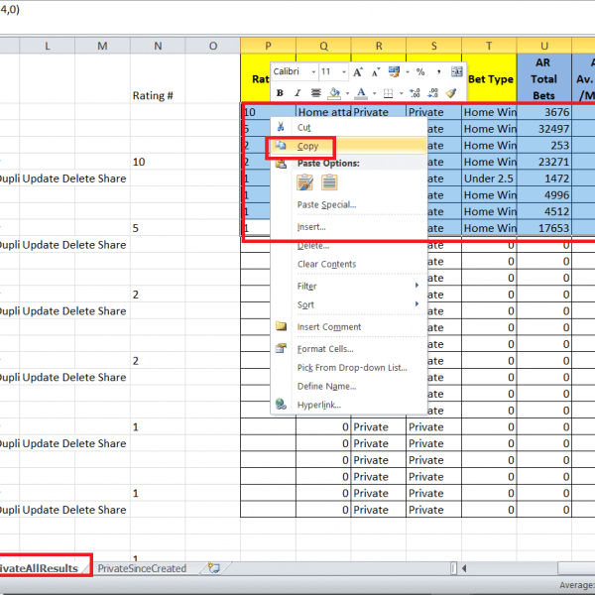Apply percent style from mini toolbar
Image resolution: width=595 pixels, height=595 pixels.
(420, 71)
